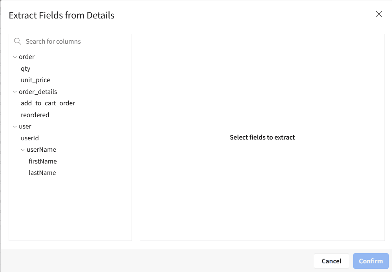
Task: Click the search magnifier icon
Action: [17, 41]
